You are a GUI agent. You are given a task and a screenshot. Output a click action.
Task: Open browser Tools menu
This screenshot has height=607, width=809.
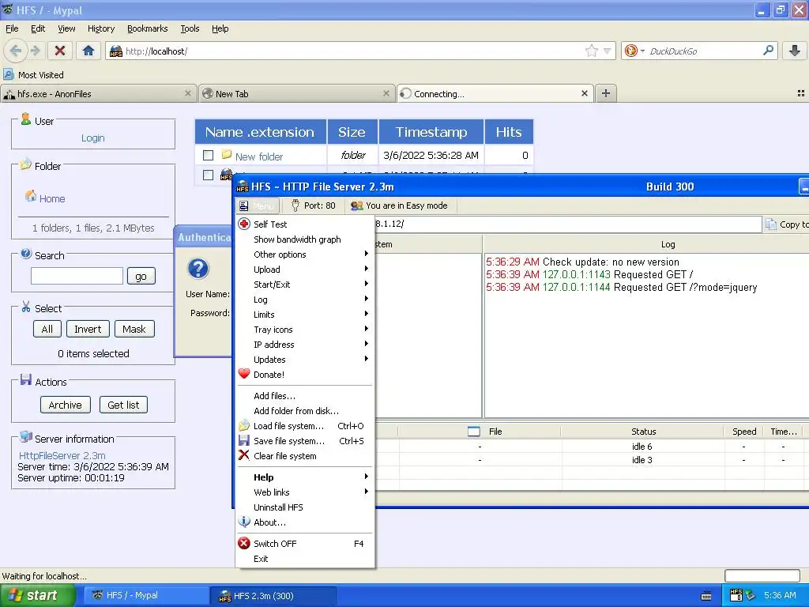(x=190, y=28)
